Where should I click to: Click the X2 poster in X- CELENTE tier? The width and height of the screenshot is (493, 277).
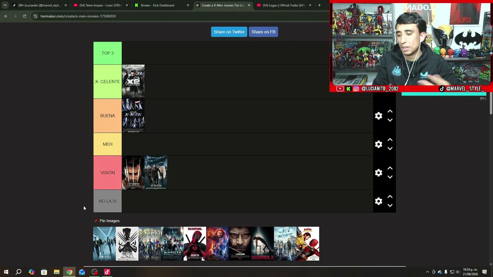point(133,82)
